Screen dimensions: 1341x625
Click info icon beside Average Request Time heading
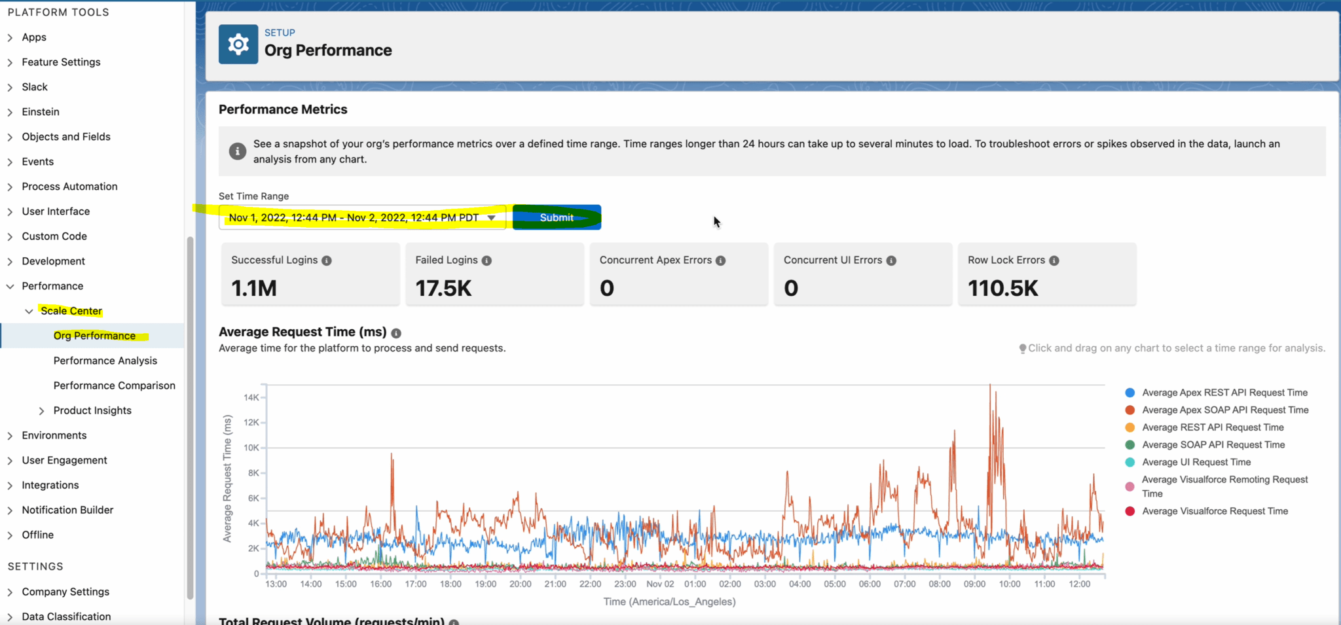(396, 333)
